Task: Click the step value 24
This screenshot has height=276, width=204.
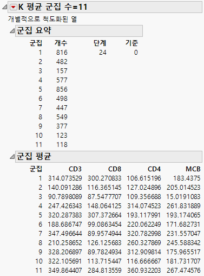Action: coord(103,53)
